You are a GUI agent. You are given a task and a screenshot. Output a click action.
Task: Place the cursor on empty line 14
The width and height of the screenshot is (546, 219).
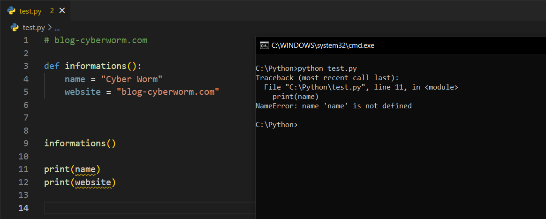(141, 208)
